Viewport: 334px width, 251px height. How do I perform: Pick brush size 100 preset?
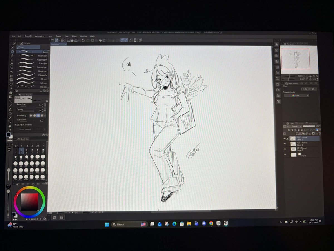43,164
